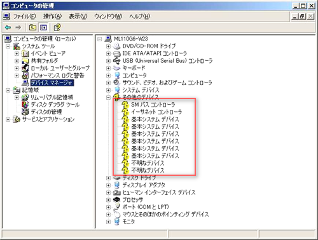Expand the サービスとアプリケーション node

[x=8, y=119]
